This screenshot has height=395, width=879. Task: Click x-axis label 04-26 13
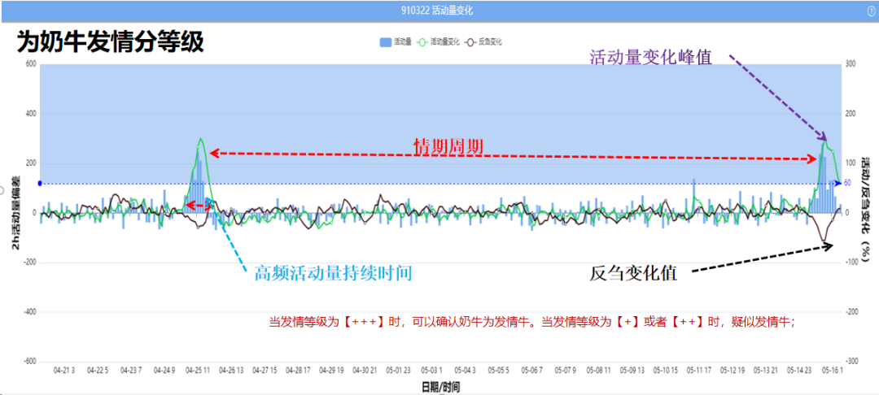[231, 371]
